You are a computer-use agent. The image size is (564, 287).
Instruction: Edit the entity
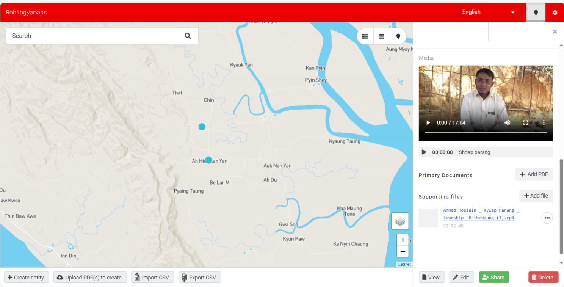(462, 278)
